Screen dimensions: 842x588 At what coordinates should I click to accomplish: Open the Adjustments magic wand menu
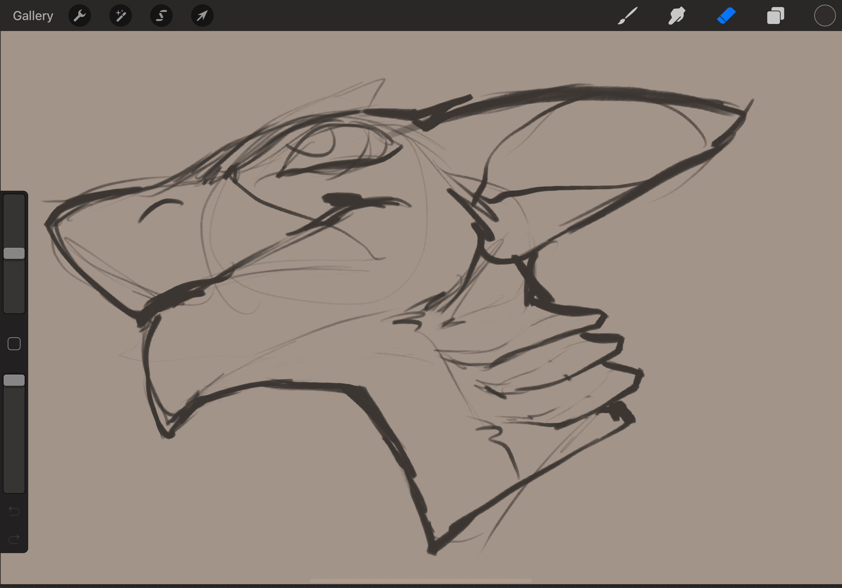[121, 16]
